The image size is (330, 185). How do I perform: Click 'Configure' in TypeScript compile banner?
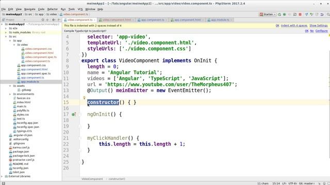coord(321,31)
